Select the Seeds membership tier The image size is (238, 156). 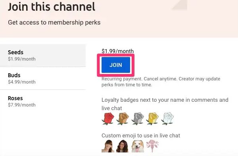click(x=43, y=55)
